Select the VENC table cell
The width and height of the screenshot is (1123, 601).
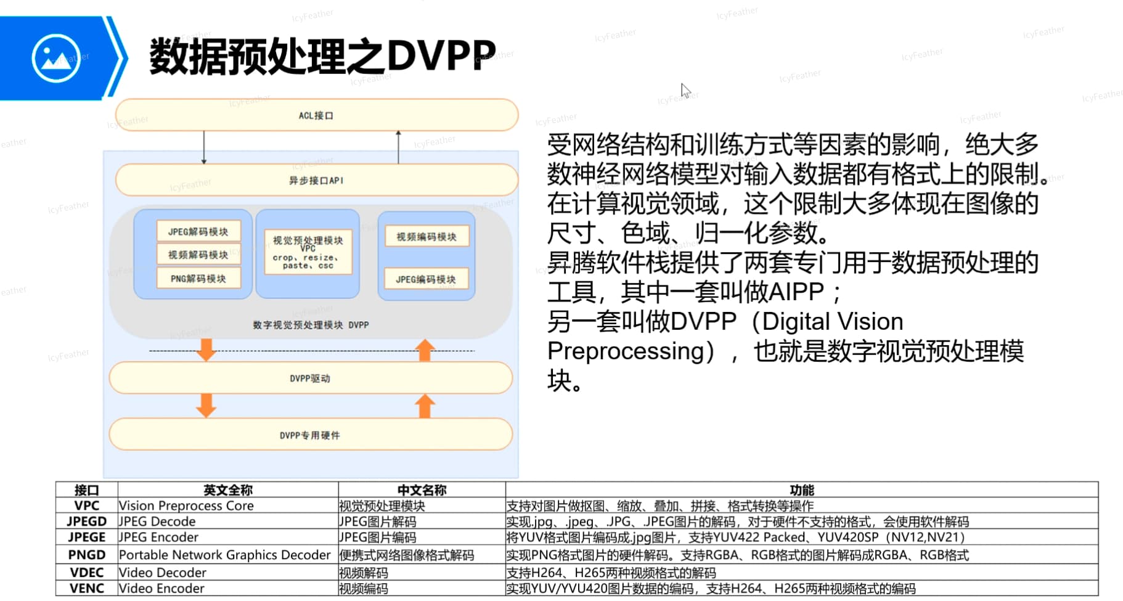point(86,588)
